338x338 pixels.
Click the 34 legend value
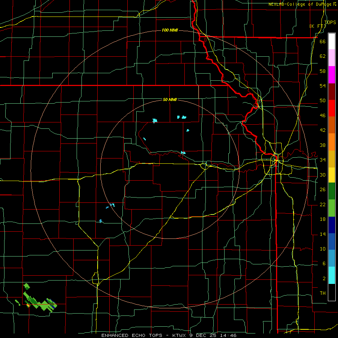[x=323, y=160]
